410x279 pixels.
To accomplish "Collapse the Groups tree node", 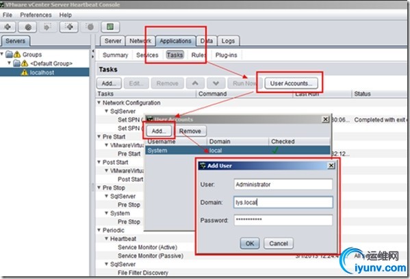I will point(2,54).
